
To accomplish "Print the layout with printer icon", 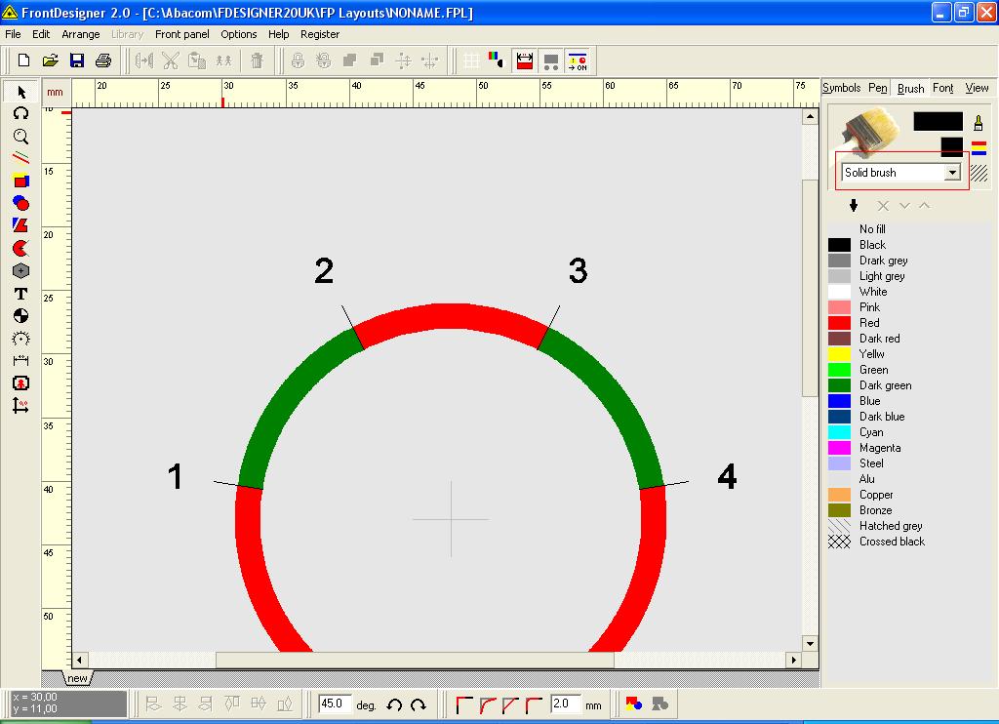I will 102,61.
